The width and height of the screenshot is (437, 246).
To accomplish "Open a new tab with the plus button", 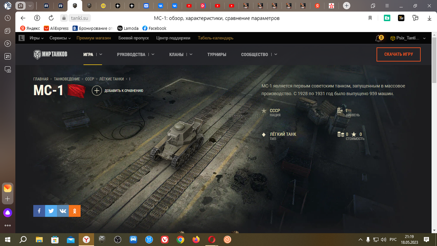I will [347, 6].
